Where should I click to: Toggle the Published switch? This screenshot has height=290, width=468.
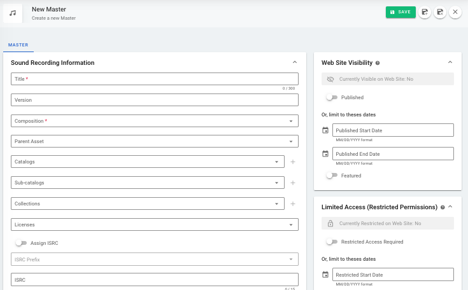[x=331, y=98]
